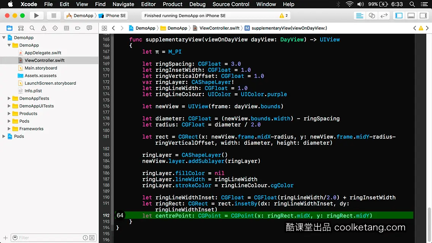This screenshot has height=243, width=432.
Task: Go back in editor history
Action: pyautogui.click(x=113, y=28)
